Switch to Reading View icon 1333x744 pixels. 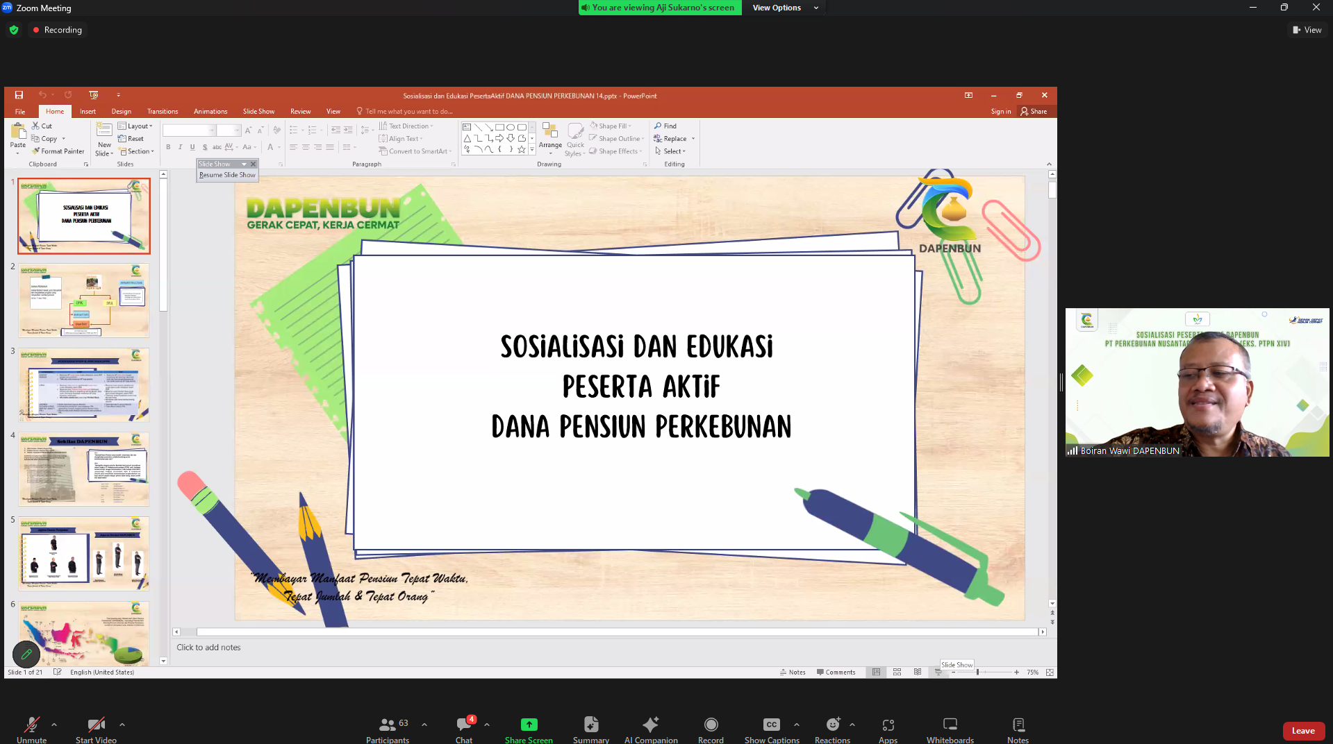click(918, 672)
